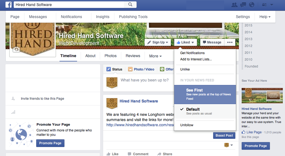Click the three-dots more actions button
Image resolution: width=285 pixels, height=156 pixels.
(230, 42)
